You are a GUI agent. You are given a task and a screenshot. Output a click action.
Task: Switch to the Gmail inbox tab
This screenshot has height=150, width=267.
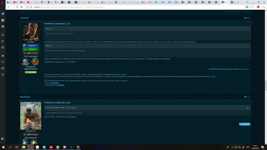[x=150, y=2]
